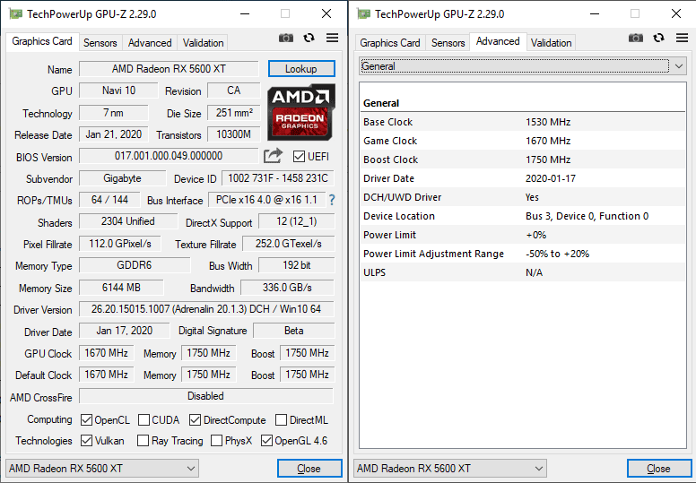Click the Memory Size 6144 MB field
The height and width of the screenshot is (483, 696).
[x=121, y=288]
